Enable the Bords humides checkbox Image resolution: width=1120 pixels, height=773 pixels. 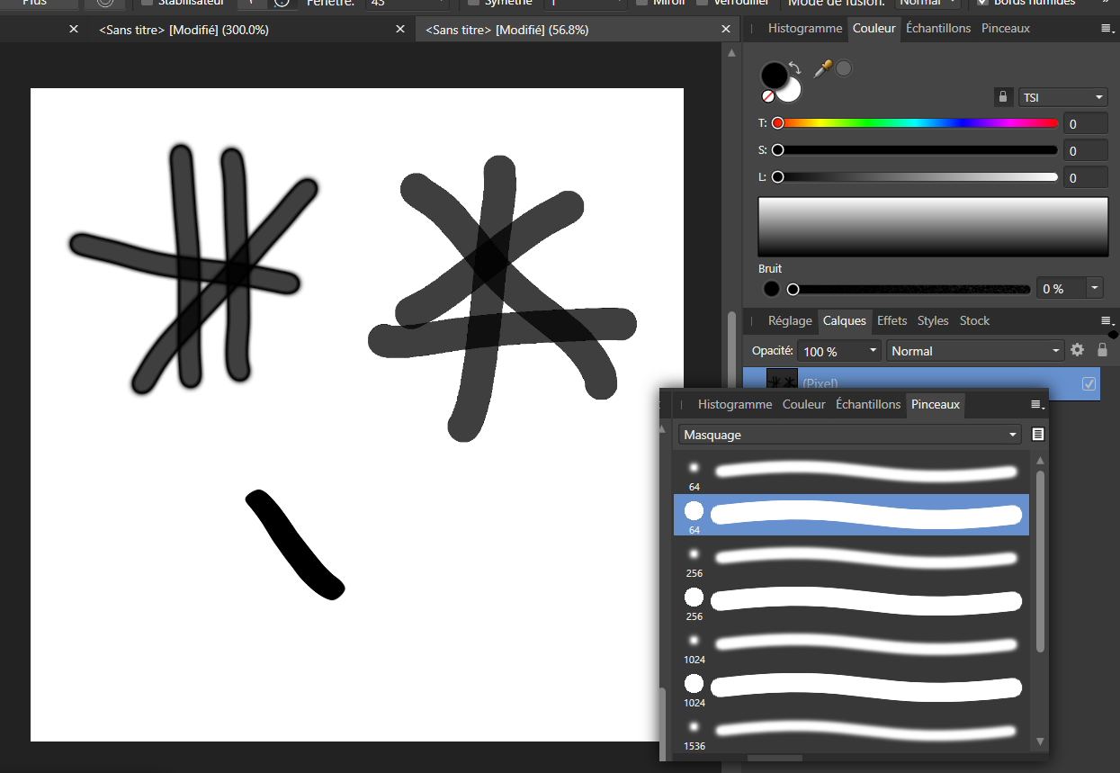click(x=981, y=4)
